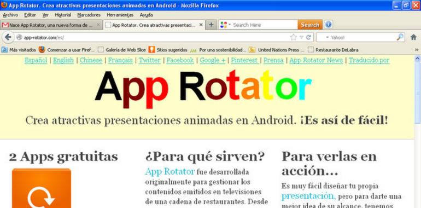Image resolution: width=421 pixels, height=208 pixels.
Task: Click the Français language link
Action: tap(120, 60)
